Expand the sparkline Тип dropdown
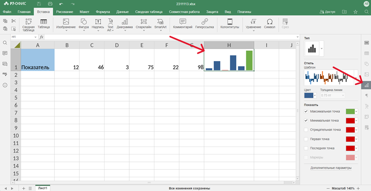The height and width of the screenshot is (191, 371). pos(322,48)
